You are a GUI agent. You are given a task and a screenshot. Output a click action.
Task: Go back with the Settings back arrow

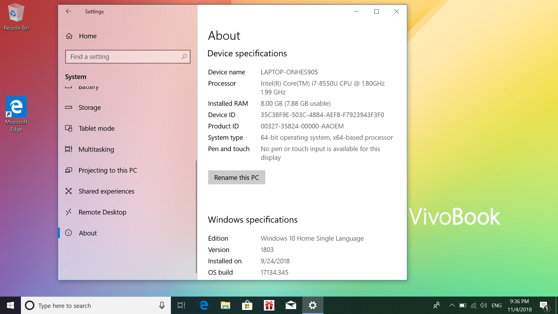coord(69,11)
